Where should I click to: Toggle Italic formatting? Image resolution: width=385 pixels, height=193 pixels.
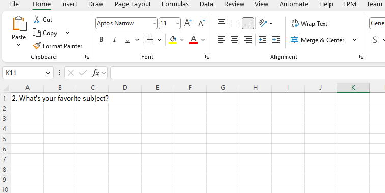click(114, 40)
